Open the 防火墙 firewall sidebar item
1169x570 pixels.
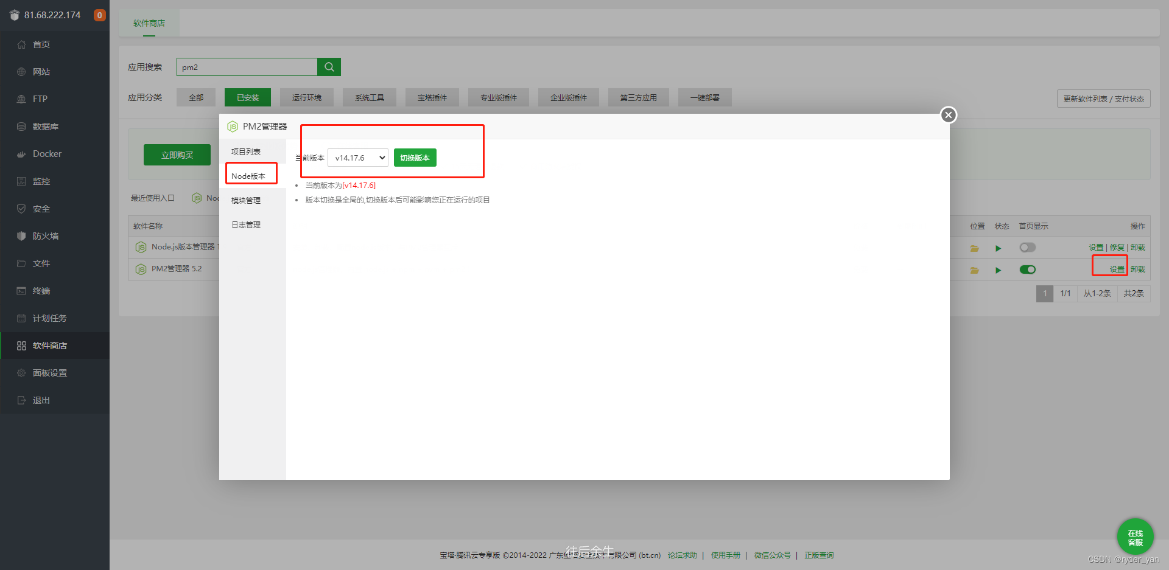pyautogui.click(x=55, y=236)
